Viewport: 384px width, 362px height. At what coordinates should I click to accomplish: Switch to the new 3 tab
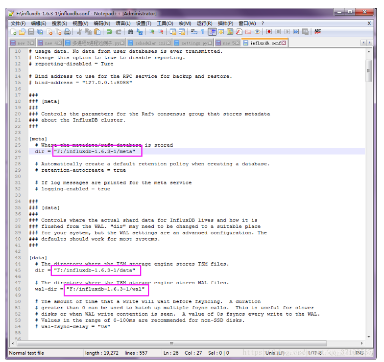pyautogui.click(x=23, y=43)
